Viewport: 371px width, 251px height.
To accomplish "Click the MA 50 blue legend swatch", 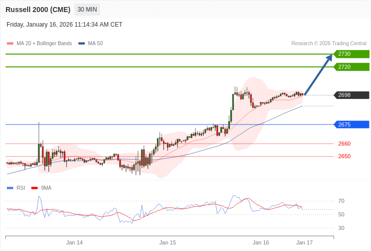I will (x=81, y=44).
